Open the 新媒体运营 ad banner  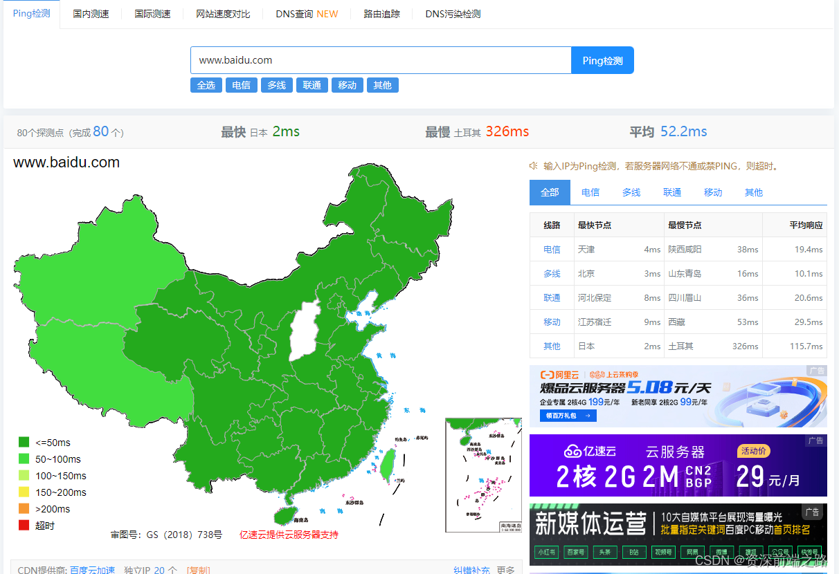[x=678, y=535]
